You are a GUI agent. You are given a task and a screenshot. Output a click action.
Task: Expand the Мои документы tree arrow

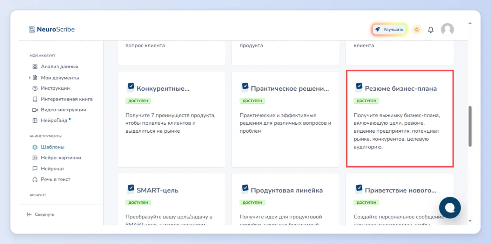(30, 78)
